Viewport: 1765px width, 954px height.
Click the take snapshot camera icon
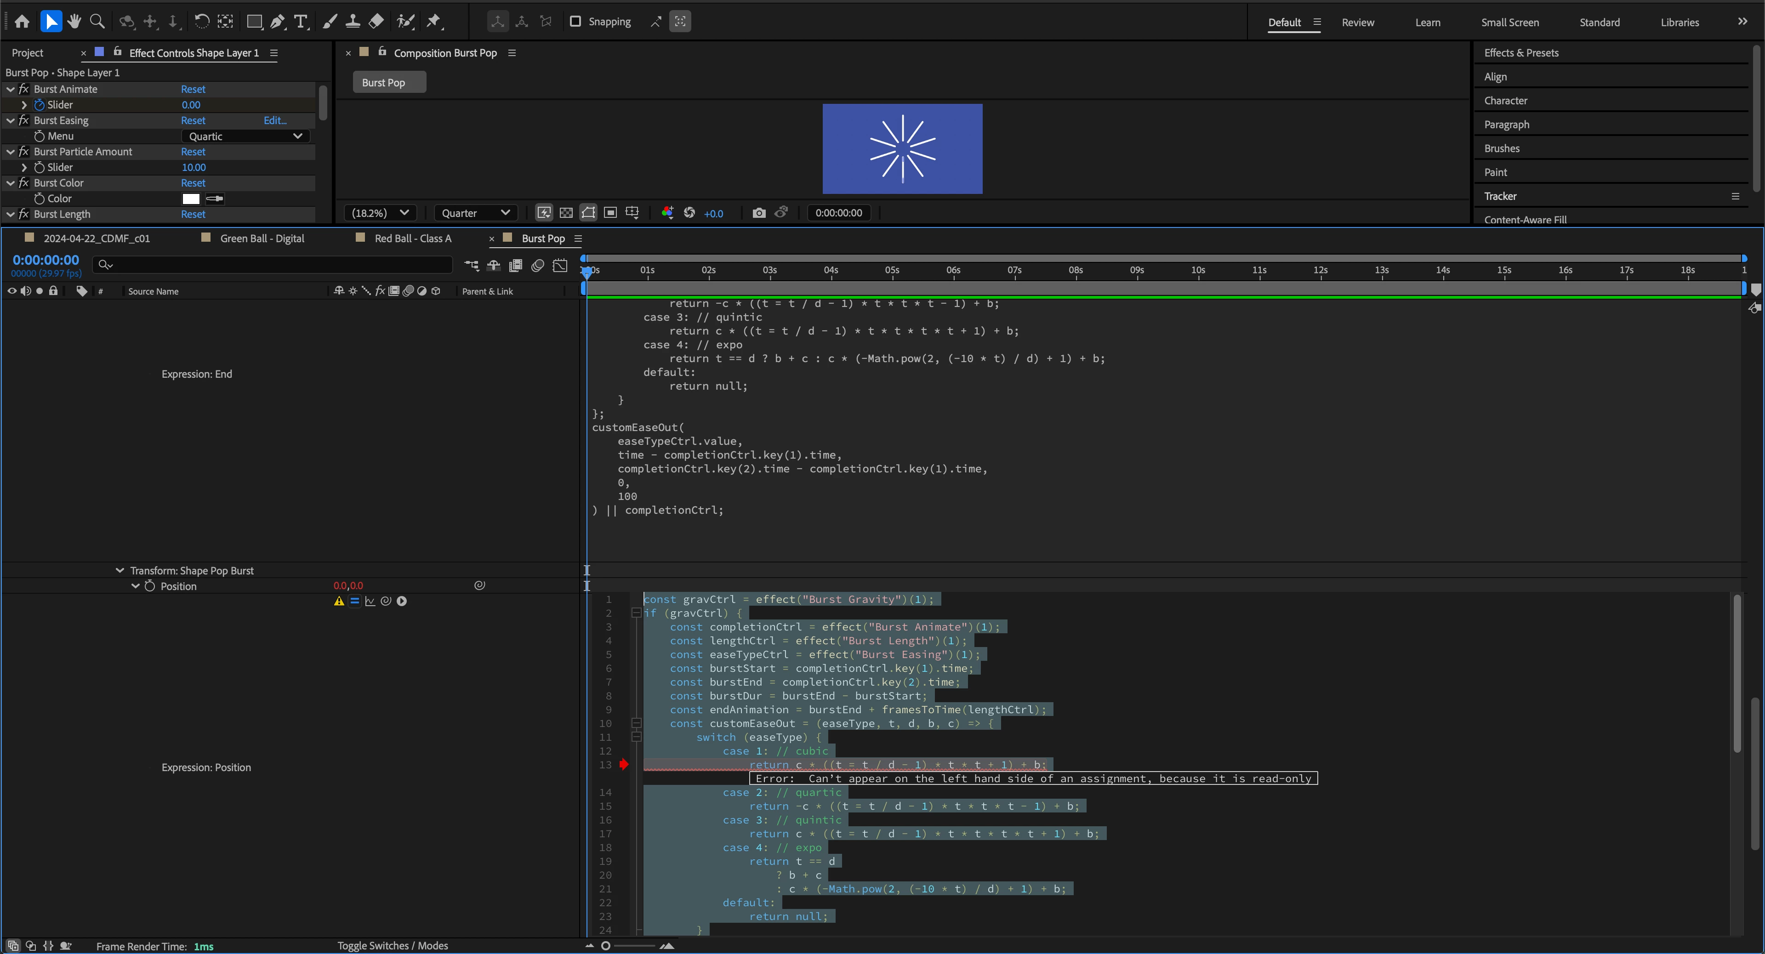click(758, 213)
